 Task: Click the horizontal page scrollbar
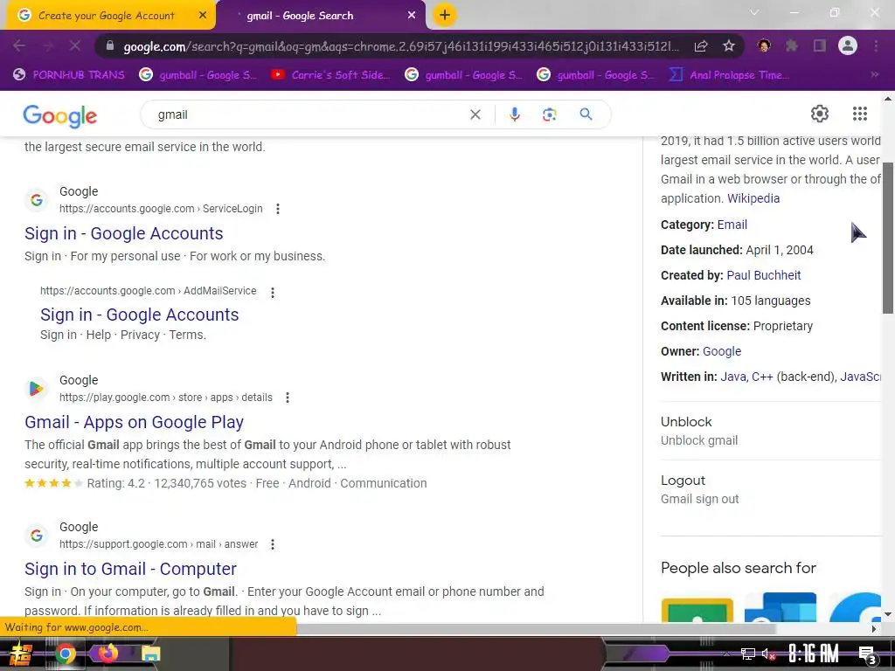click(537, 629)
